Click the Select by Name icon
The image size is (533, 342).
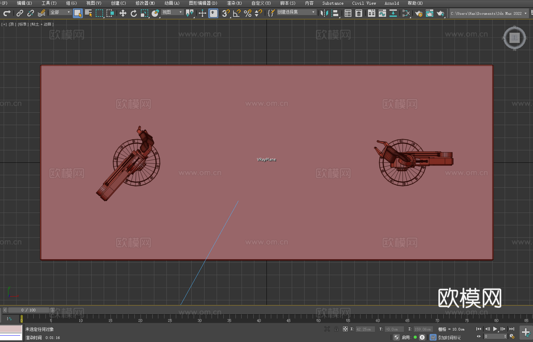click(x=88, y=13)
